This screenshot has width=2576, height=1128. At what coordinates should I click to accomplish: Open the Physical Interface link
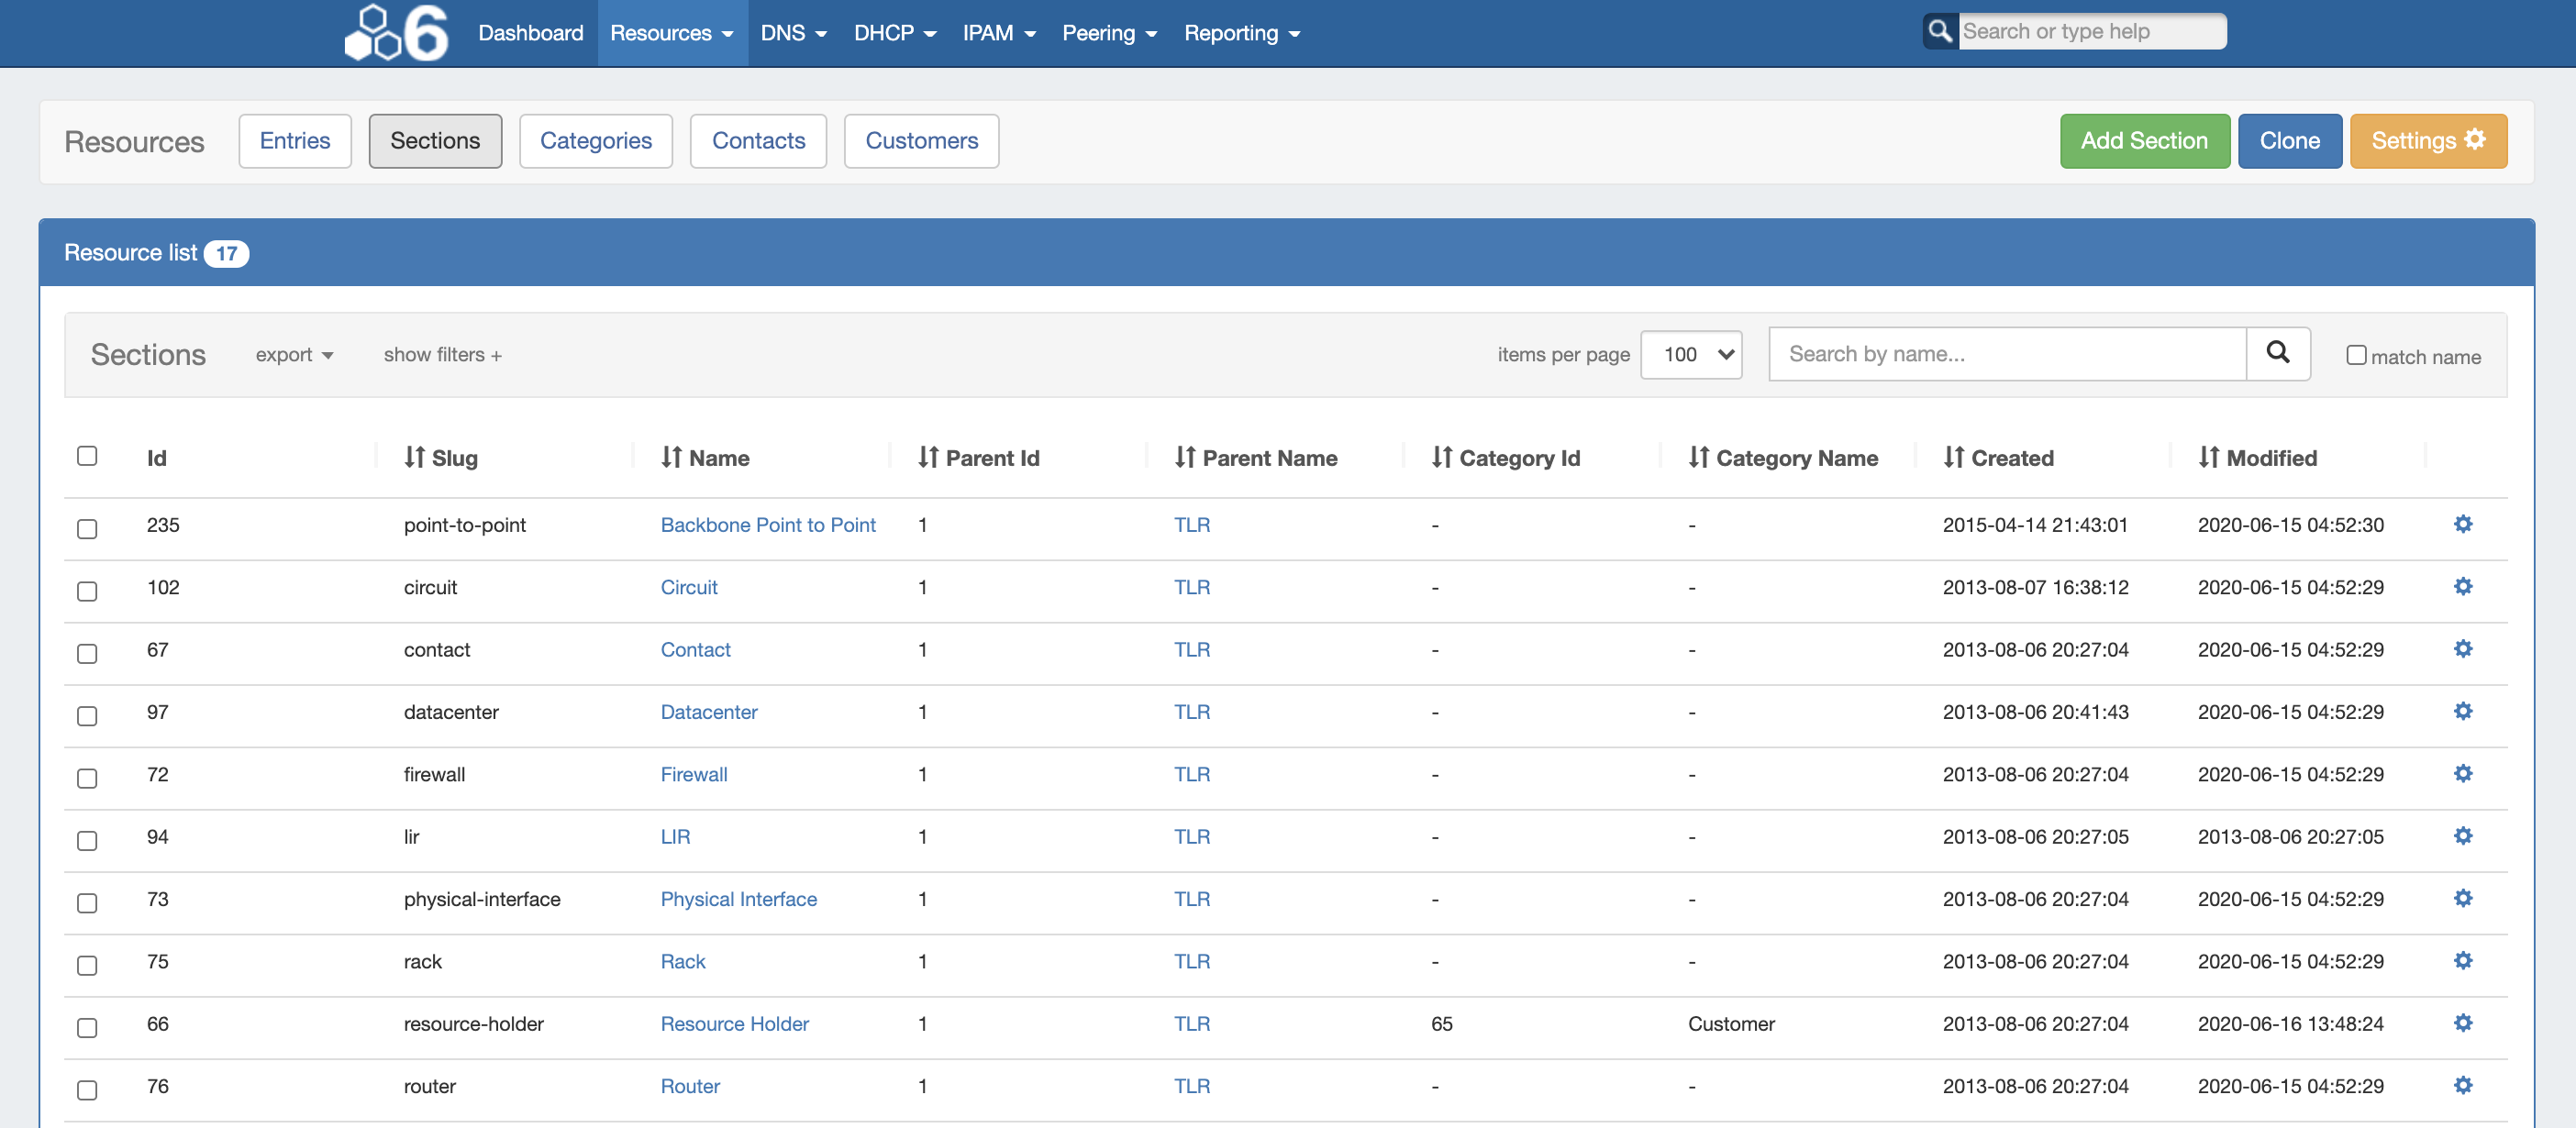(738, 899)
